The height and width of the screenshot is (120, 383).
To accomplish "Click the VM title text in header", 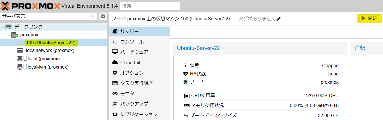I will (x=171, y=19).
